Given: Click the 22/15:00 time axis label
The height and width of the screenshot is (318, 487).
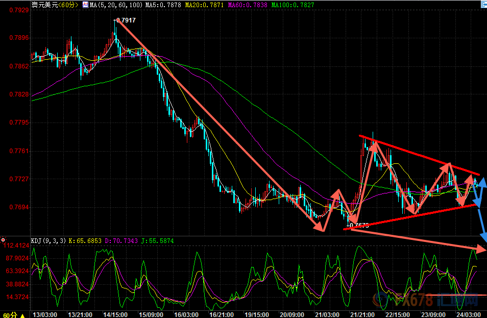Looking at the screenshot, I should coord(398,314).
